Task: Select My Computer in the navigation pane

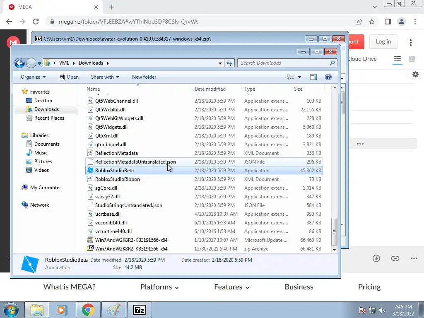Action: pos(46,188)
